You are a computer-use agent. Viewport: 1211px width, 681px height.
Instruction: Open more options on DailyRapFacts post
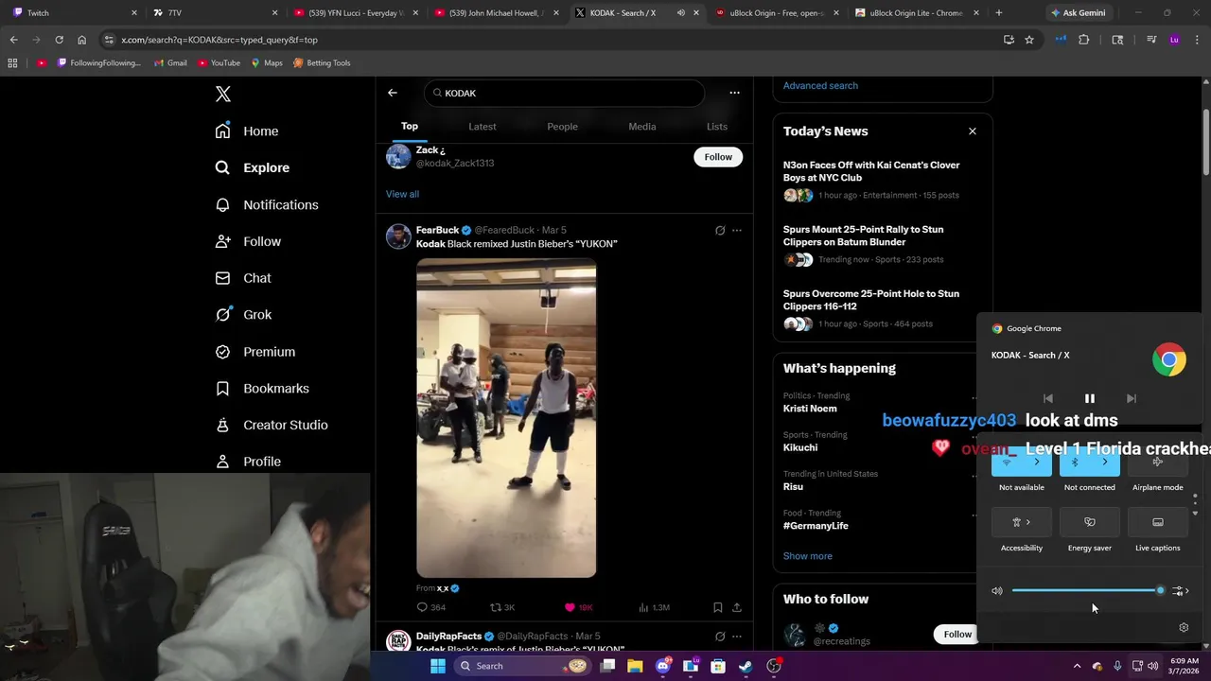[737, 637]
